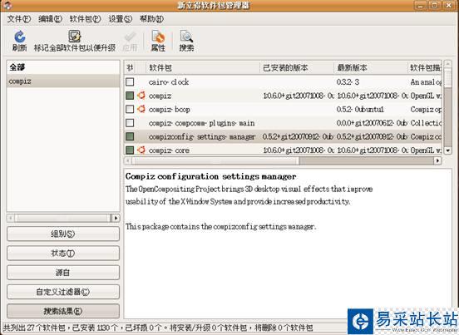Click the Ubuntu logo beside compiz-core
The width and height of the screenshot is (459, 335).
[x=141, y=150]
